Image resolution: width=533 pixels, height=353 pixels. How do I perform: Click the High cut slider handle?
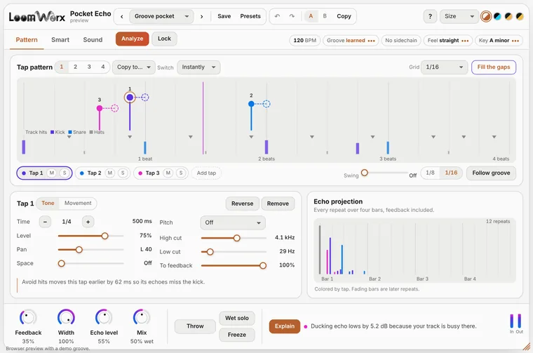click(x=236, y=238)
